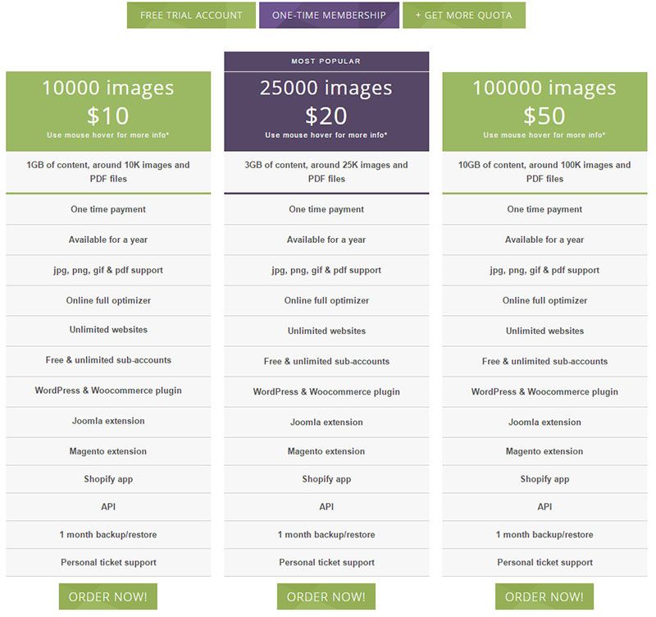The width and height of the screenshot is (656, 617).
Task: Select Shopify app row in the $20 plan
Action: coord(326,479)
